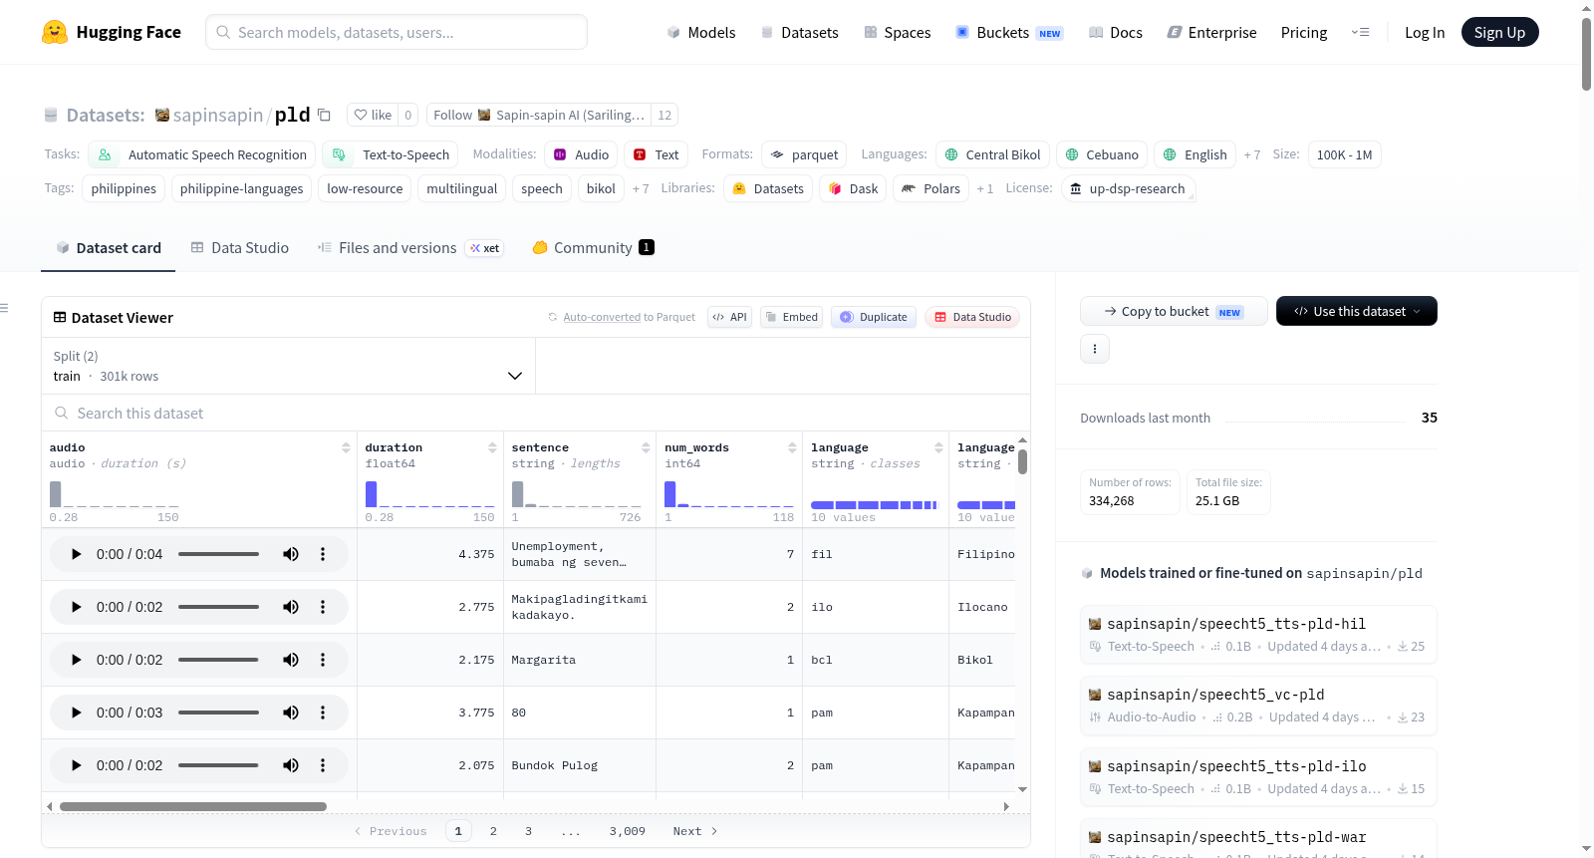The height and width of the screenshot is (858, 1594).
Task: Mute the audio in the Makipagladingitkami row
Action: click(x=291, y=607)
